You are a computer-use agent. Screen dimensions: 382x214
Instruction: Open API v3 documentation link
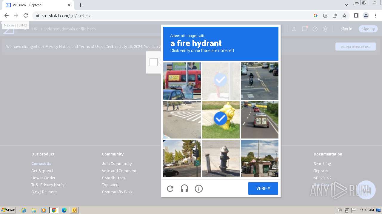(x=319, y=178)
